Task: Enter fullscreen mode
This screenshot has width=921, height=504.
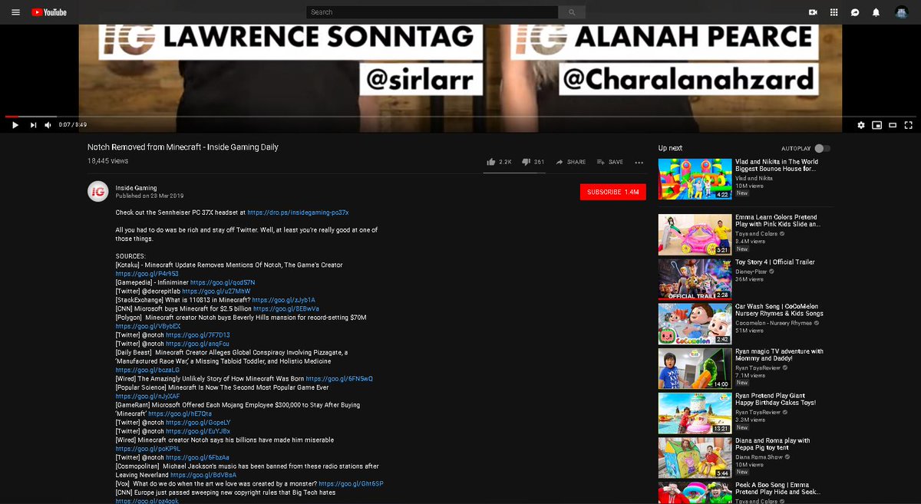Action: 909,124
